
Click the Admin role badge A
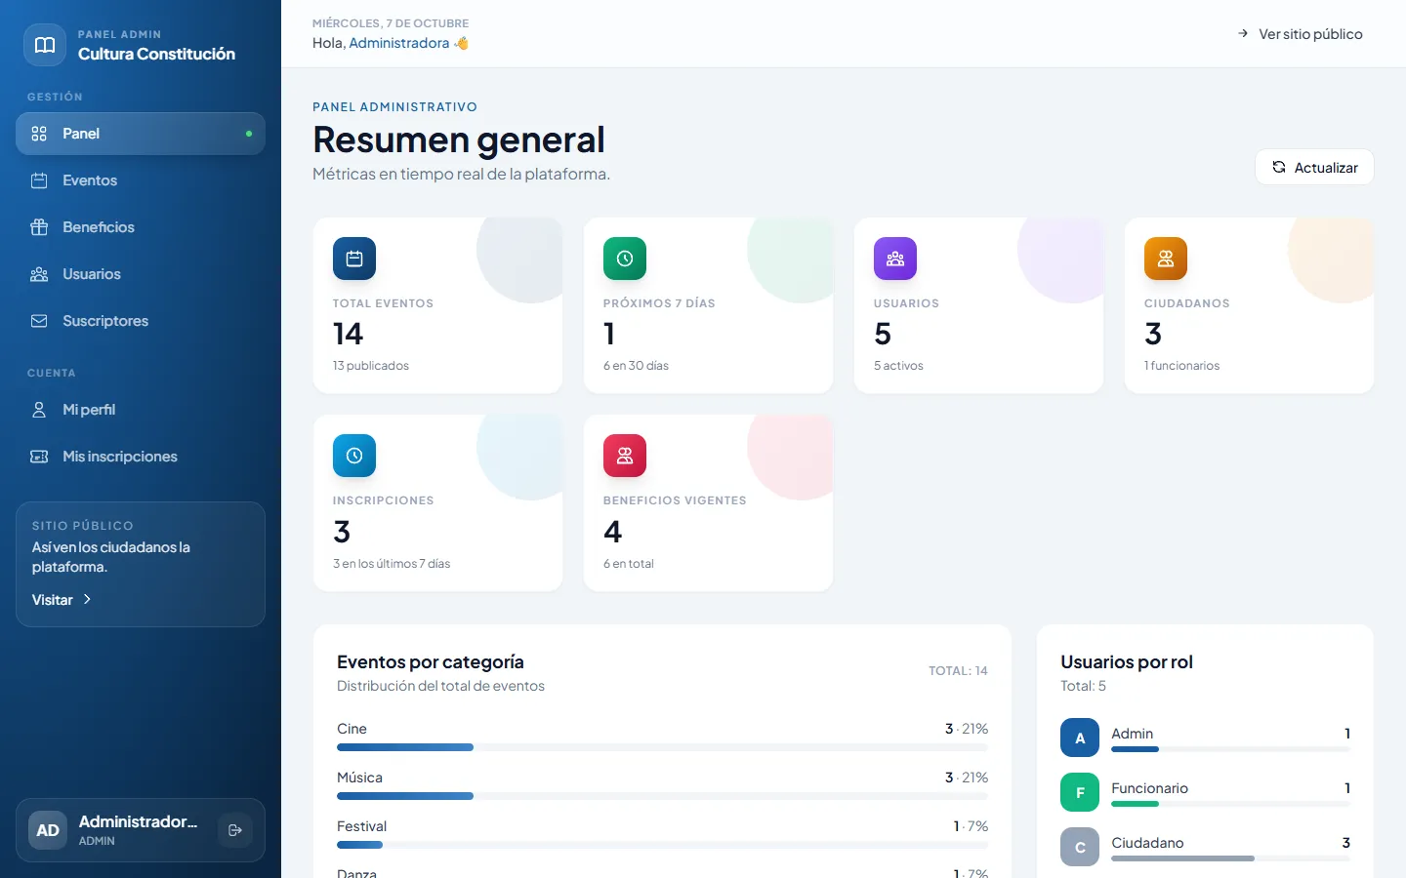point(1080,738)
